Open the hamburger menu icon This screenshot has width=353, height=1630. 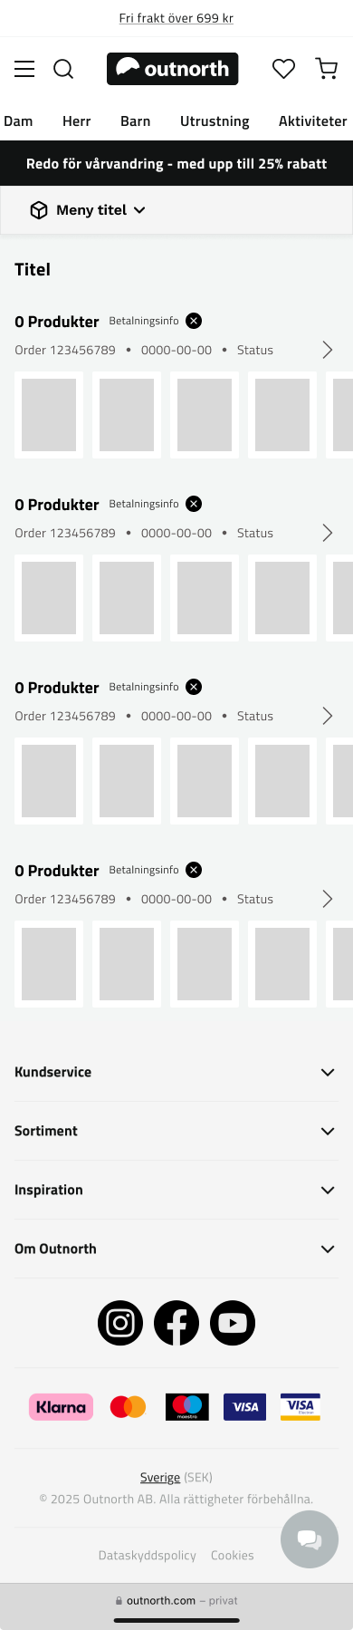[x=24, y=69]
